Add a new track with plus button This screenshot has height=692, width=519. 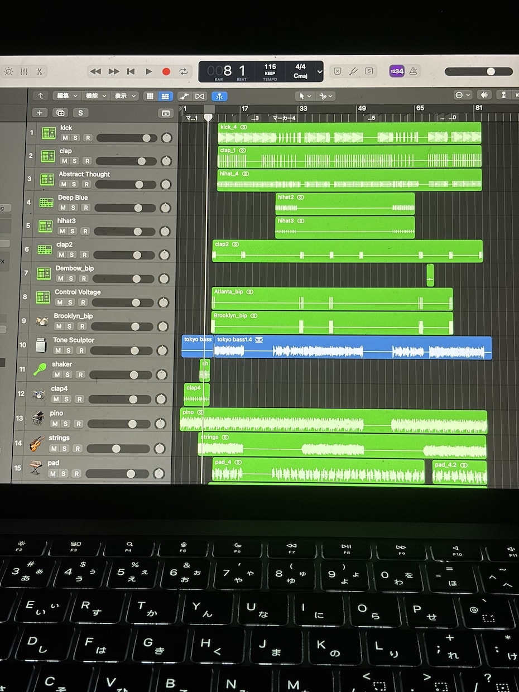(39, 113)
